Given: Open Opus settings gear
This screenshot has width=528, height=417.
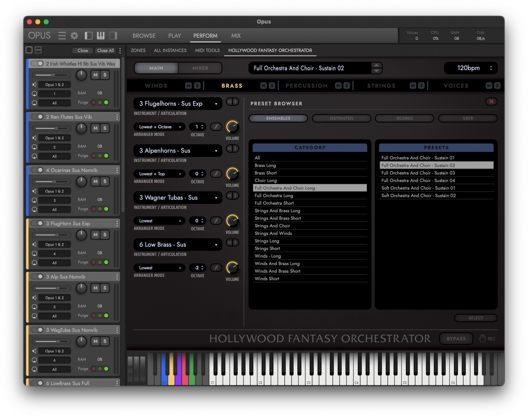Looking at the screenshot, I should tap(75, 36).
